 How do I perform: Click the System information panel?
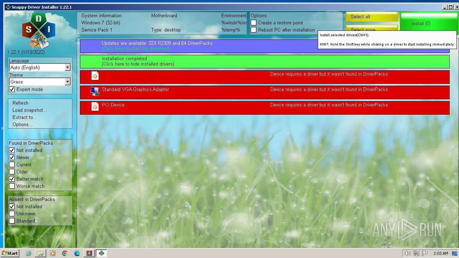(x=162, y=23)
